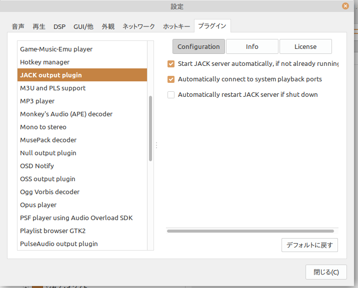Switch to the 音声 tab
This screenshot has width=358, height=288.
pyautogui.click(x=18, y=26)
